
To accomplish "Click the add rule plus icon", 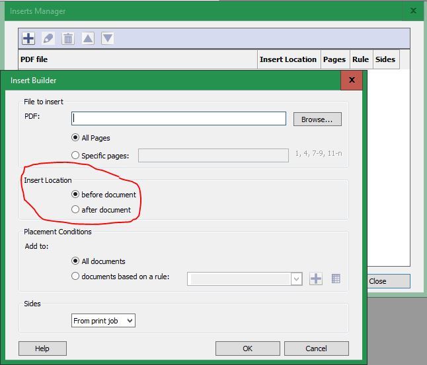I will (x=316, y=279).
